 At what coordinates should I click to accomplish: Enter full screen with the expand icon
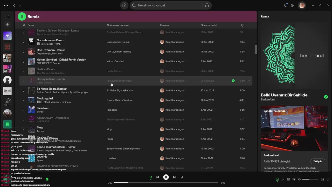click(x=328, y=179)
